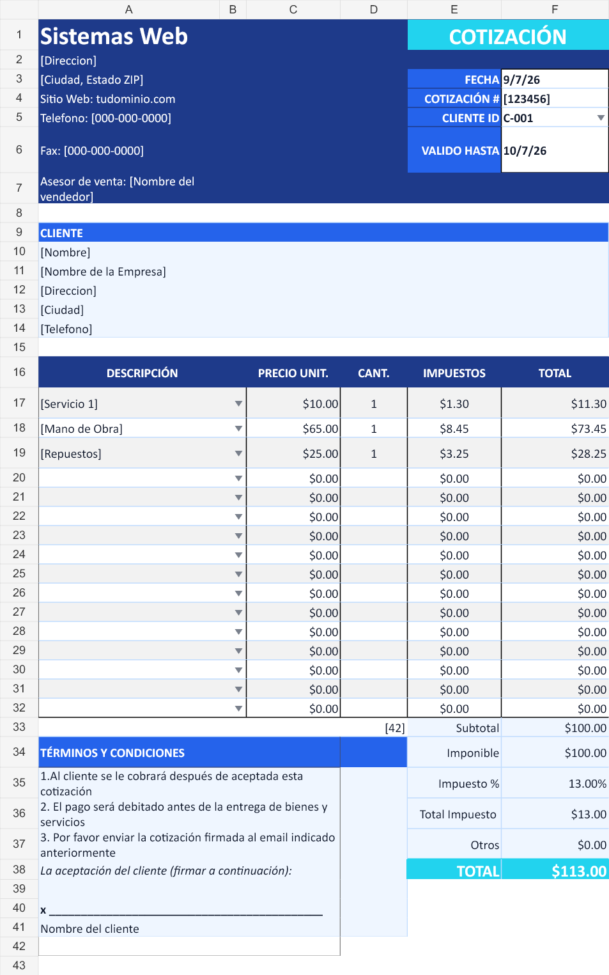Click the Total Impuesto $13.00 value

(x=555, y=814)
